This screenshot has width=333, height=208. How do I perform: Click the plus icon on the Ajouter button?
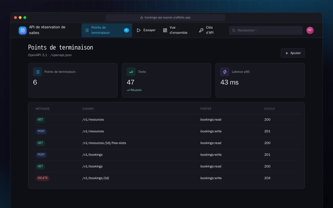click(x=287, y=53)
